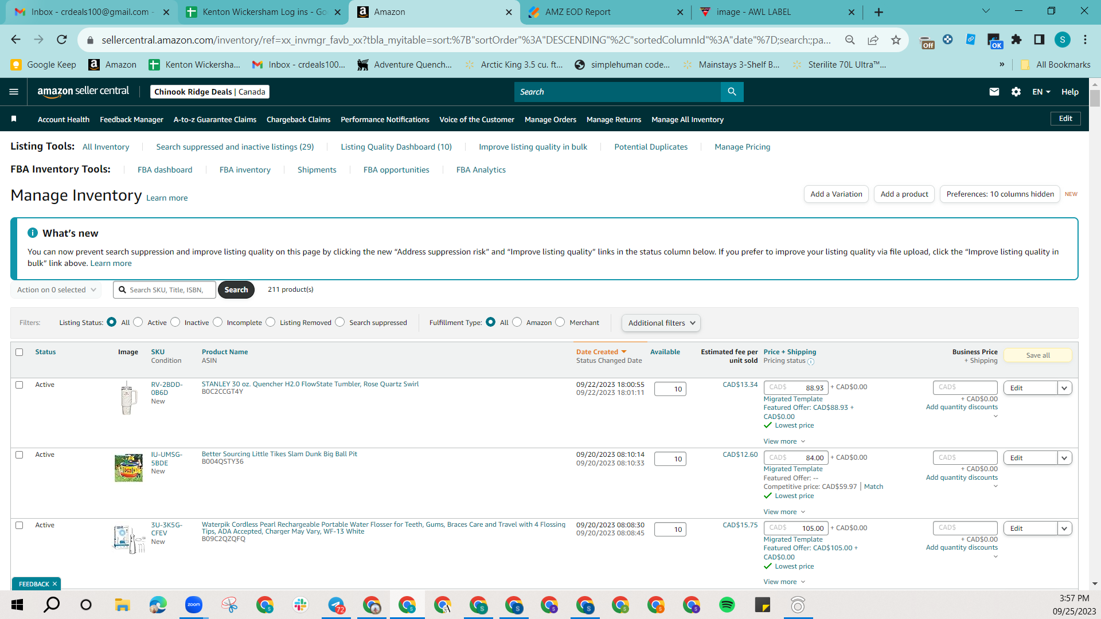This screenshot has width=1101, height=619.
Task: Open Account Health in the favorites bar
Action: [x=64, y=119]
